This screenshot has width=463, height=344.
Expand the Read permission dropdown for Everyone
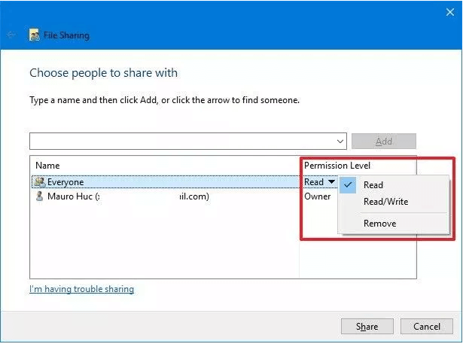[332, 181]
